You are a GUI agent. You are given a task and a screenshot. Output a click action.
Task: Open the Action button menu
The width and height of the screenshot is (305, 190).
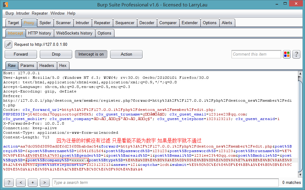pos(126,54)
